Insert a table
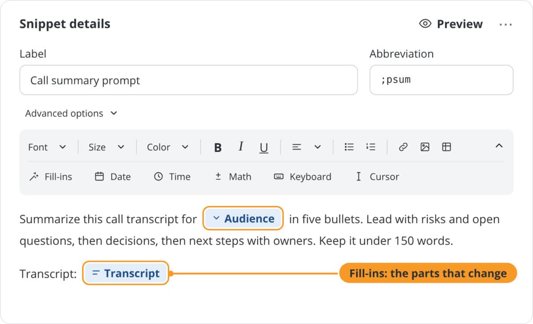Screen dimensions: 533x324 pyautogui.click(x=446, y=147)
